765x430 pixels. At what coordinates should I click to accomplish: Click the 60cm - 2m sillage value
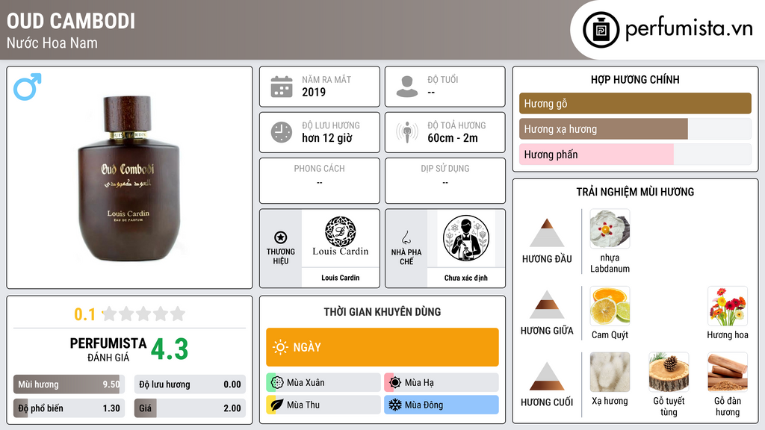[x=453, y=138]
